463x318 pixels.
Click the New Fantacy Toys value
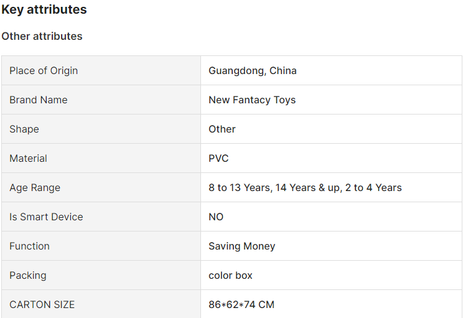(x=252, y=100)
